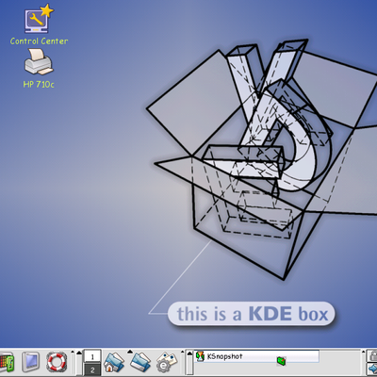
Task: Open the home folder icon in panel
Action: 114,362
